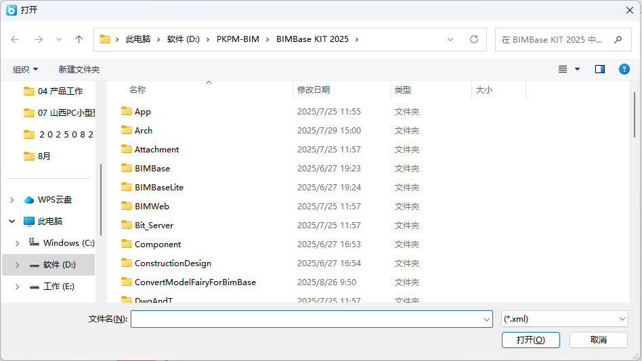Image resolution: width=642 pixels, height=361 pixels.
Task: Open recent locations dropdown arrow
Action: (59, 39)
